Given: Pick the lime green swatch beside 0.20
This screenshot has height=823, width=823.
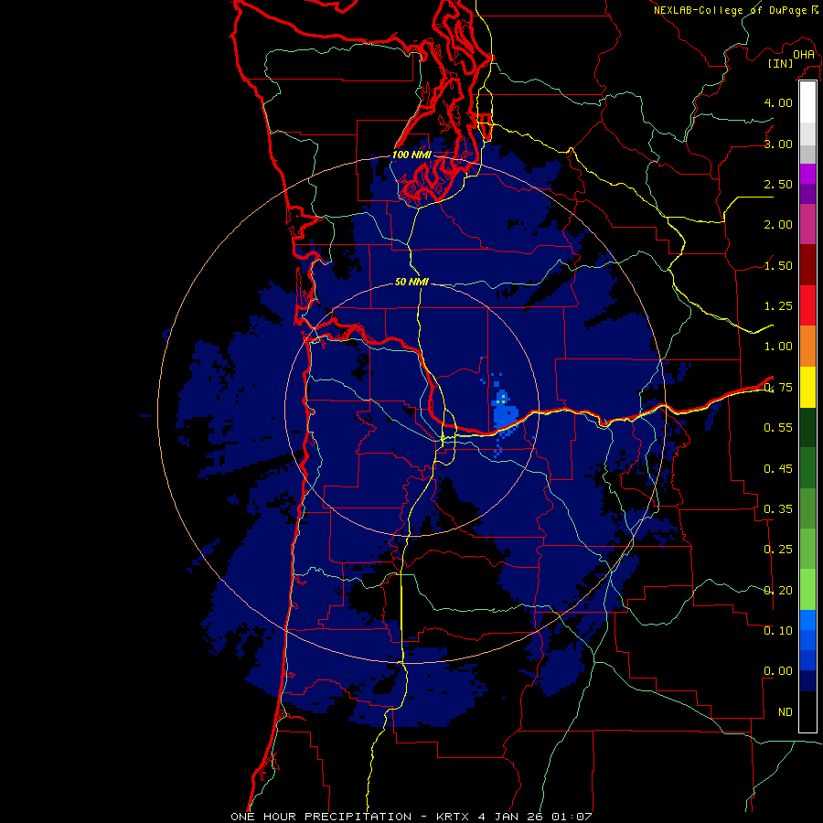Looking at the screenshot, I should click(807, 590).
